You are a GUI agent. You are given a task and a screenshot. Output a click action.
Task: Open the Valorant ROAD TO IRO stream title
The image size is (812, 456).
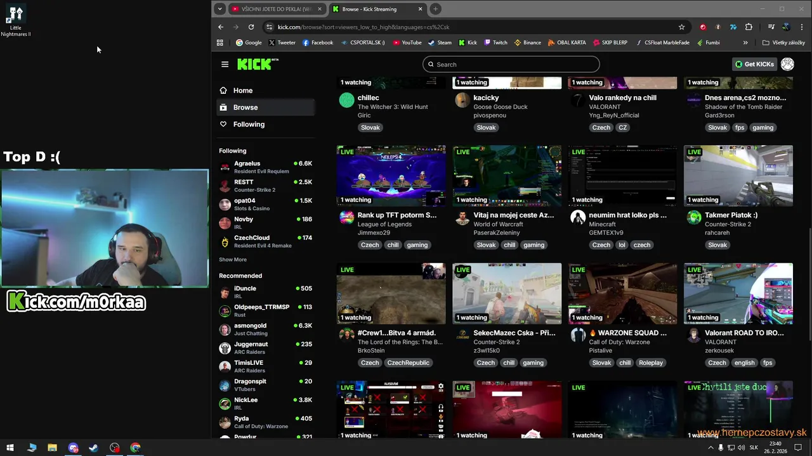coord(744,332)
